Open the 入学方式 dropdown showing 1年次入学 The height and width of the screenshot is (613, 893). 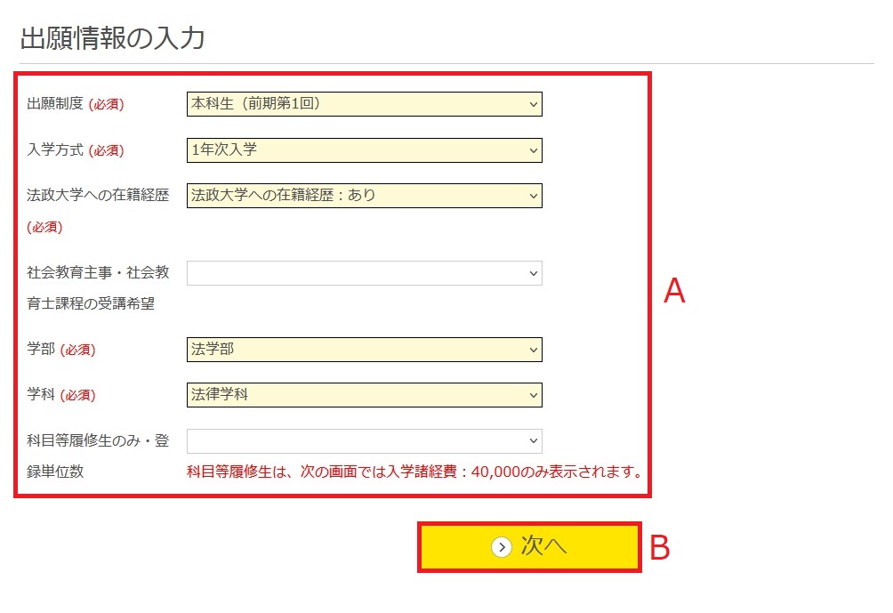[365, 150]
